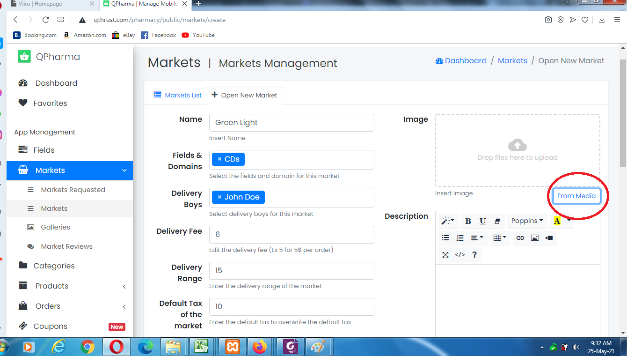Insert video using the camera icon
The image size is (627, 356).
coord(549,238)
